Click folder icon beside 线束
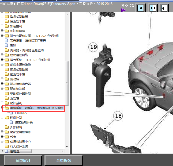The height and width of the screenshot is (166, 173). (x=7, y=137)
